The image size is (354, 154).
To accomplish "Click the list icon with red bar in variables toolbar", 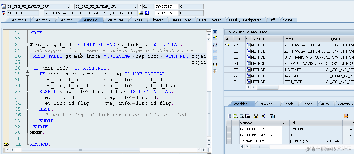I will click(248, 116).
